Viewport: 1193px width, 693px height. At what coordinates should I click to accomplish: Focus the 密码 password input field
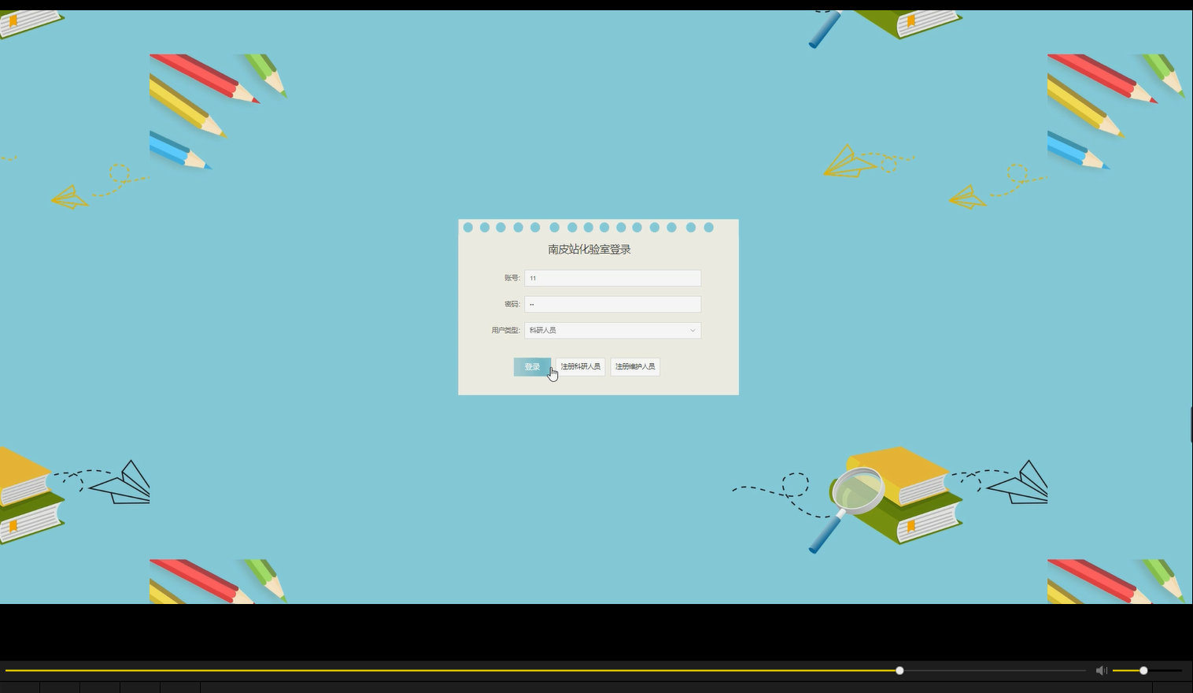(613, 304)
